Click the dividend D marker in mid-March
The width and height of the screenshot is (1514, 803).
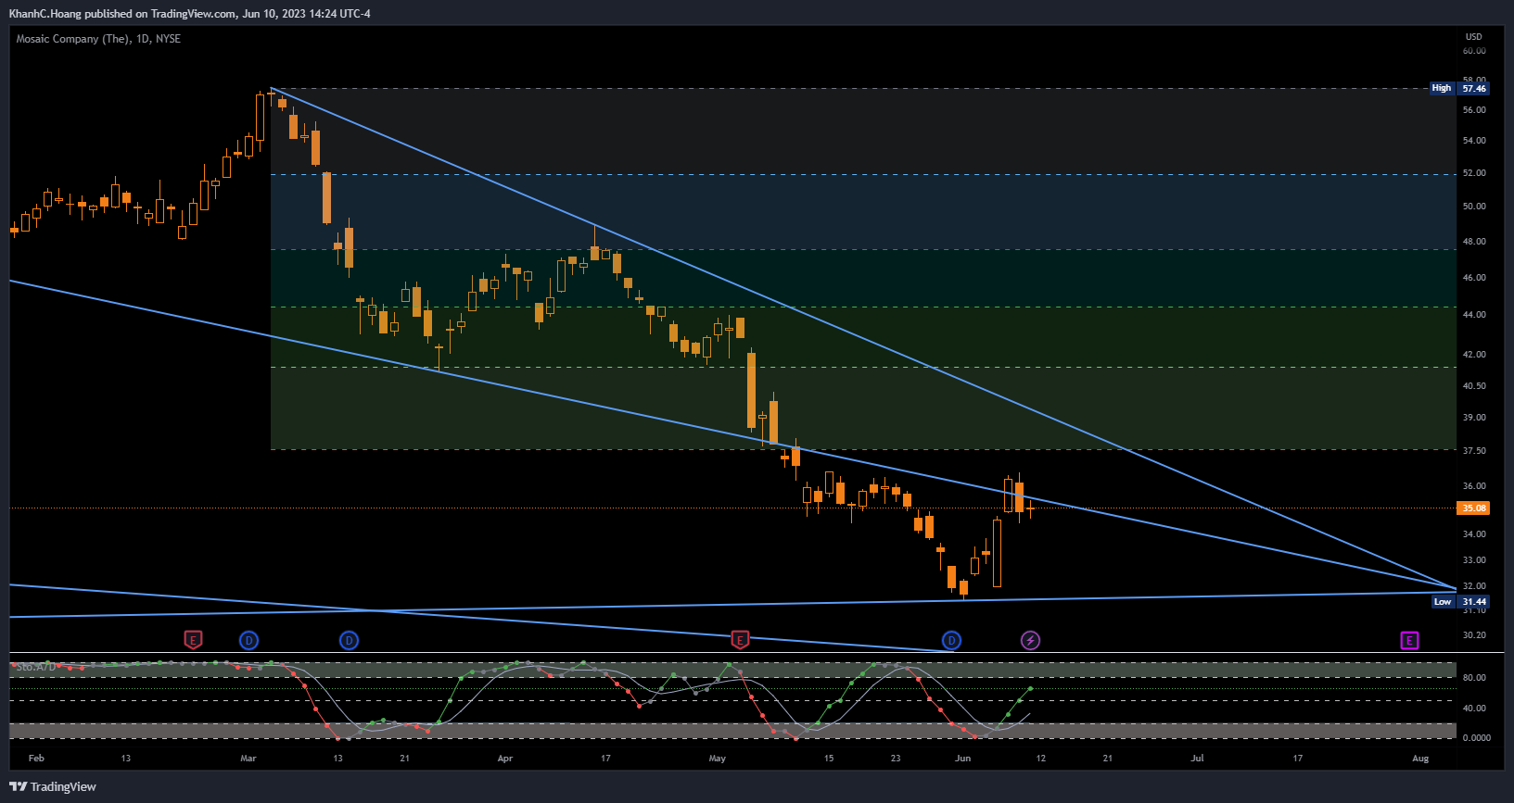pos(349,640)
